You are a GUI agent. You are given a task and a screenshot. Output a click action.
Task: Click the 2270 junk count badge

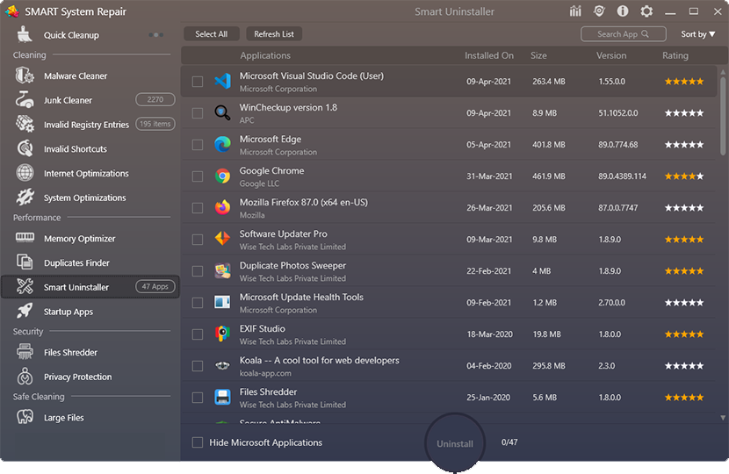tap(155, 99)
